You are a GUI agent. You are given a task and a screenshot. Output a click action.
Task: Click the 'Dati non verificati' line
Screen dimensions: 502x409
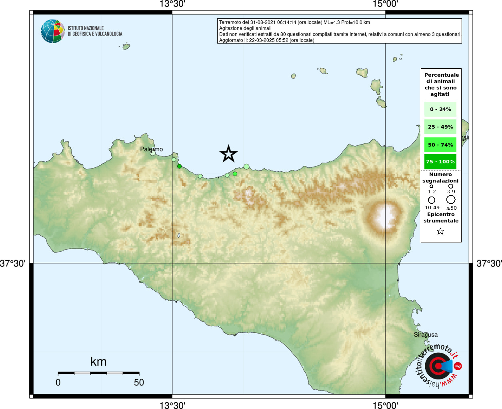[x=340, y=34]
